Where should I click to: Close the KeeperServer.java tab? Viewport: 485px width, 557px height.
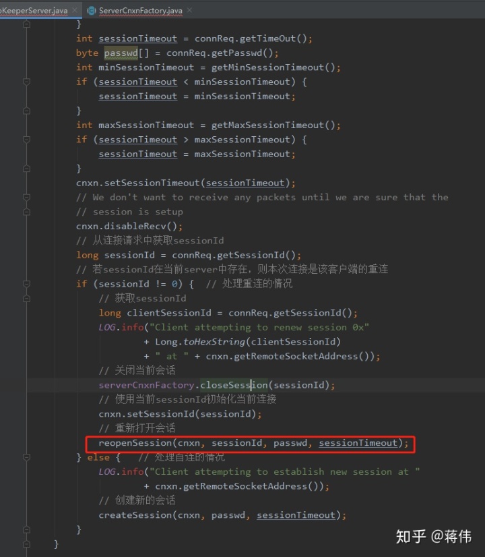75,10
